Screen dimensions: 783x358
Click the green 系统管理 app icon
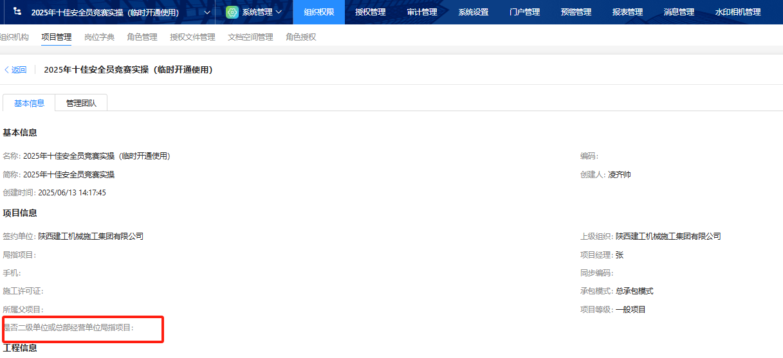pyautogui.click(x=232, y=12)
